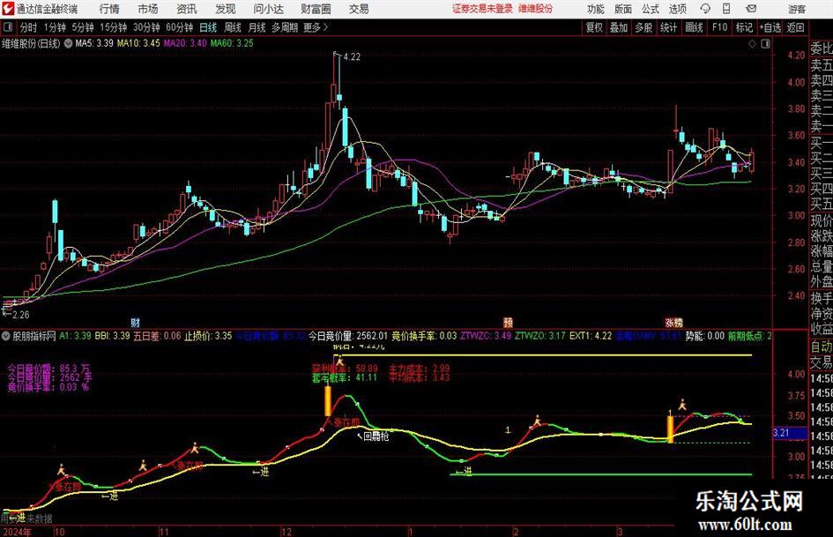Image resolution: width=833 pixels, height=537 pixels.
Task: Open the 功能 menu
Action: click(x=596, y=9)
